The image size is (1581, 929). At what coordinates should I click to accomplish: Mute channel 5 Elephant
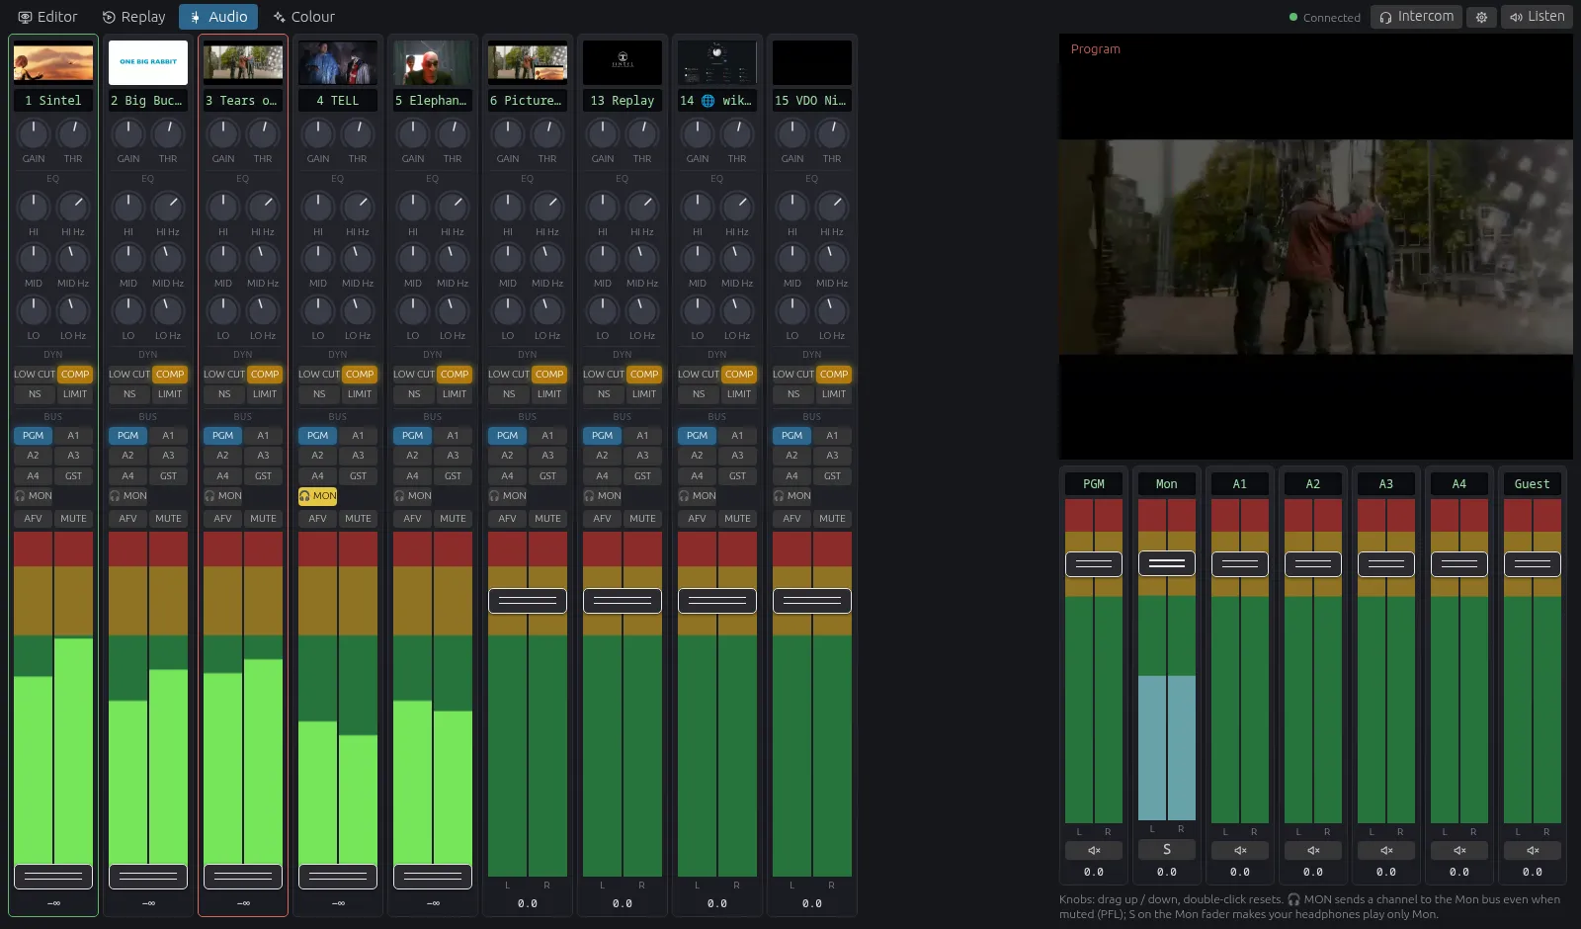(453, 518)
